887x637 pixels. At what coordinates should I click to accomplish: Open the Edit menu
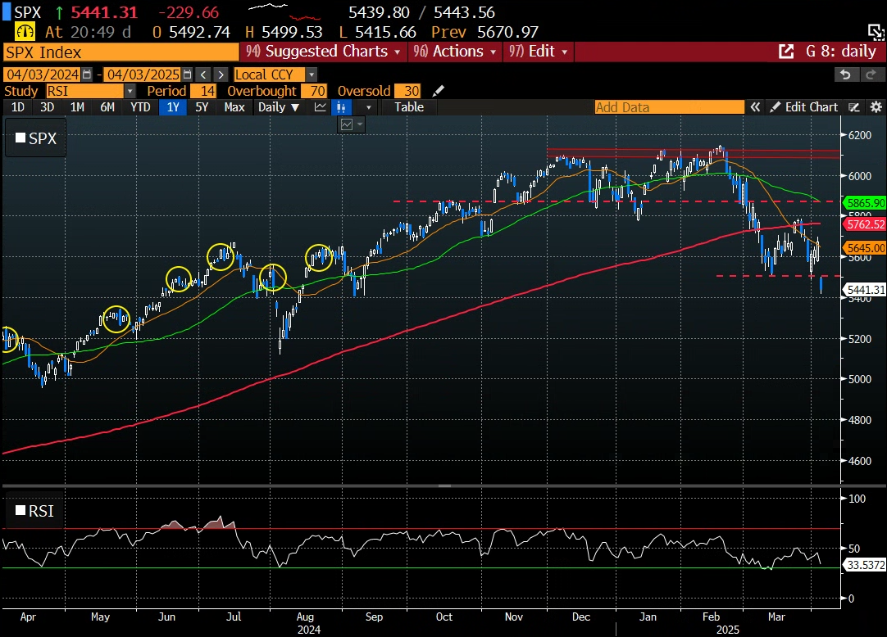[538, 52]
